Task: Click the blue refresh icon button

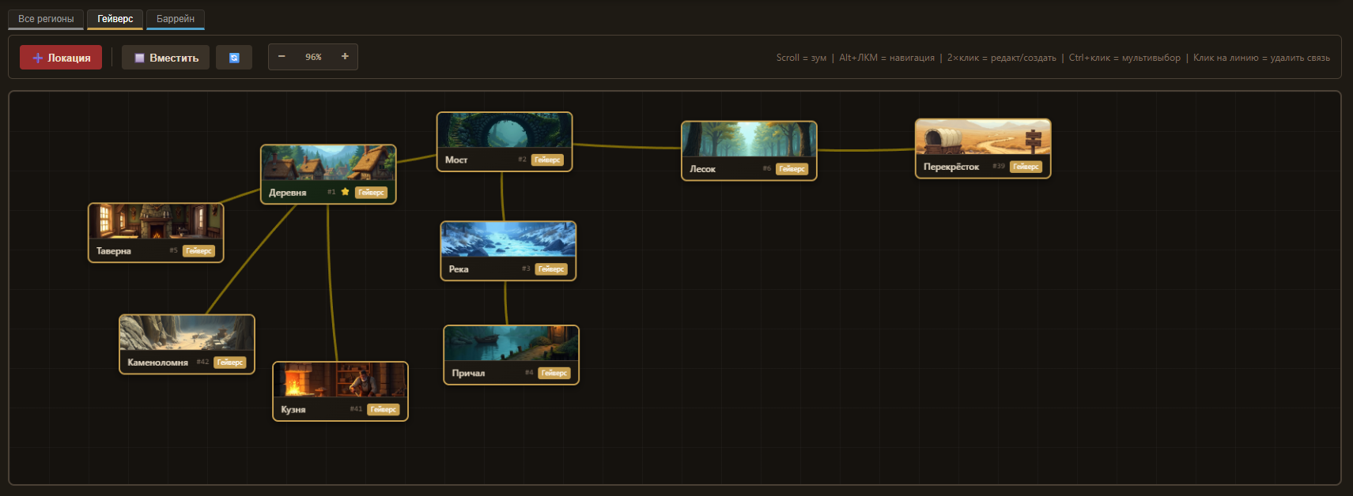Action: [234, 58]
